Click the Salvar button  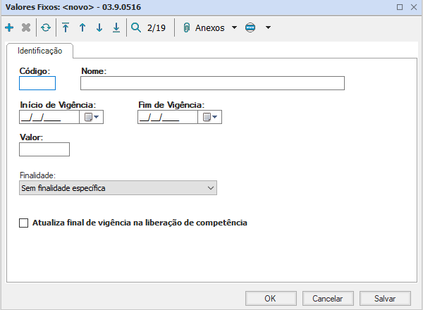(385, 298)
